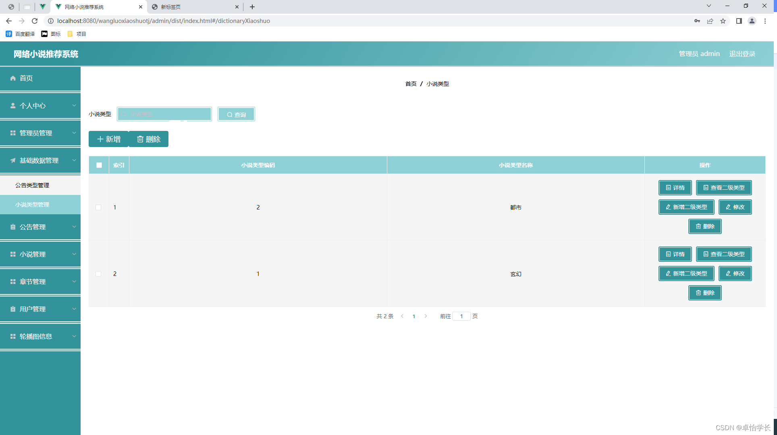This screenshot has height=435, width=777.
Task: Open 公告类型管理 submenu item
Action: click(x=32, y=185)
